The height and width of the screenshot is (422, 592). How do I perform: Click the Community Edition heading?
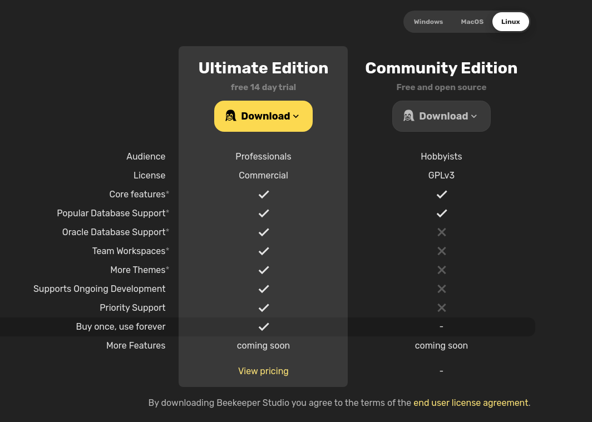point(441,68)
